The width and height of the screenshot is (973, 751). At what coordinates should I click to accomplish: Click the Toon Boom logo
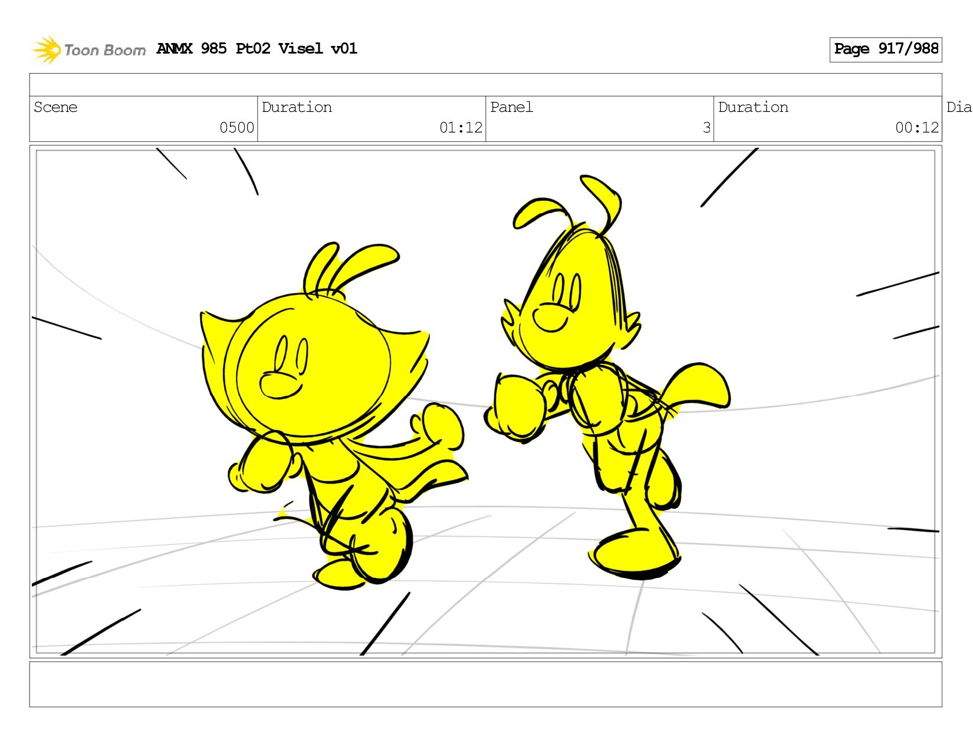coord(88,49)
